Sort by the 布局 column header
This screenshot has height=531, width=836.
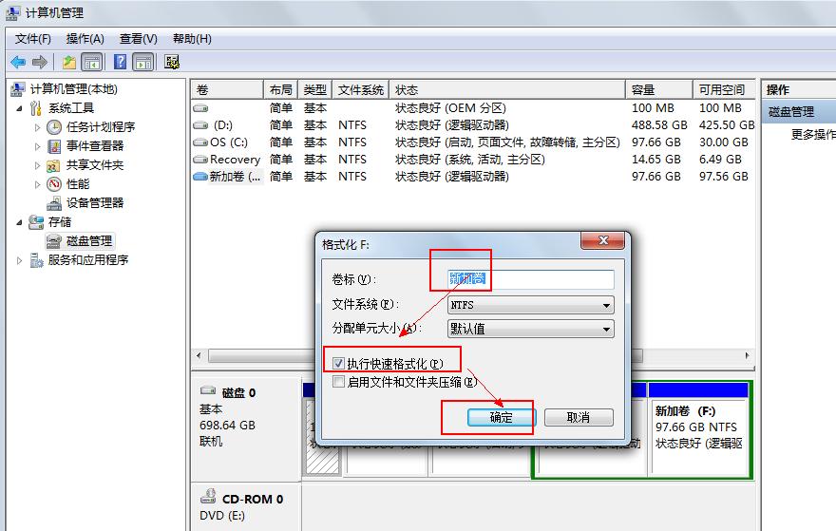click(x=281, y=89)
